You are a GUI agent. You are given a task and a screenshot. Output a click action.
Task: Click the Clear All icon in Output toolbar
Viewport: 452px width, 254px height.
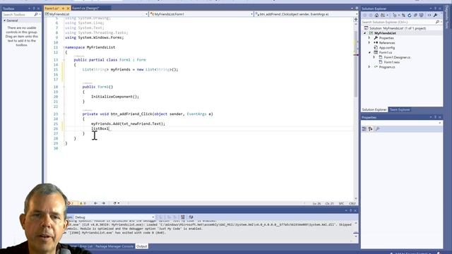coord(183,217)
